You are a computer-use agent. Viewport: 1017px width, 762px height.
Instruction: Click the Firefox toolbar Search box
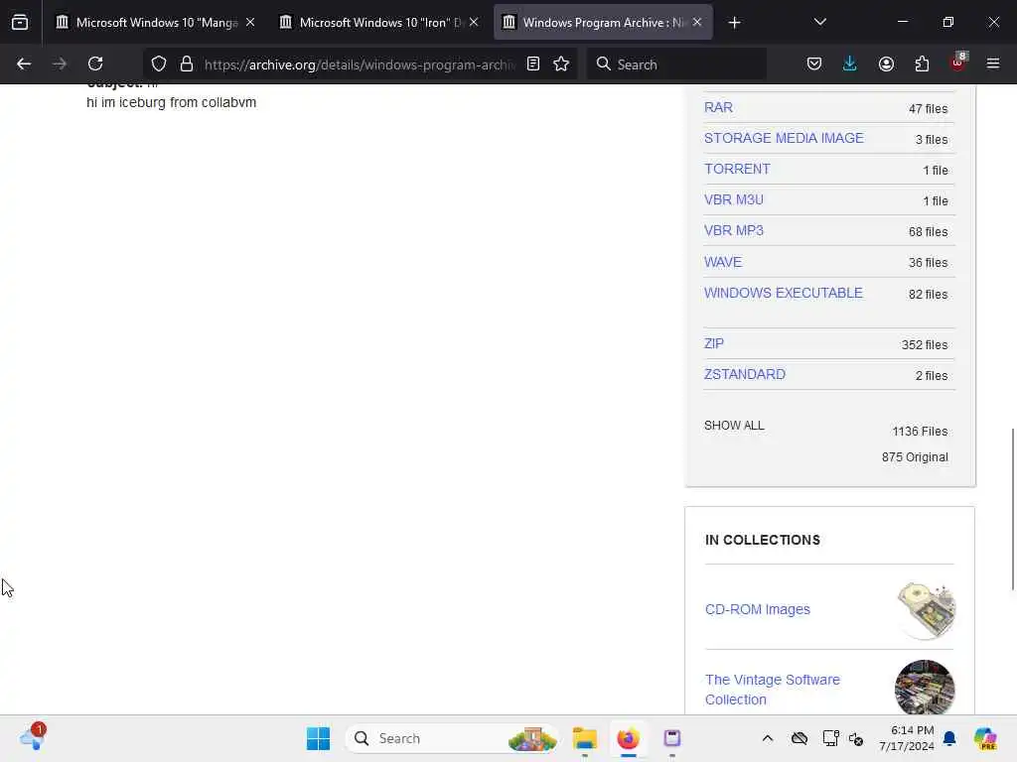coord(676,64)
